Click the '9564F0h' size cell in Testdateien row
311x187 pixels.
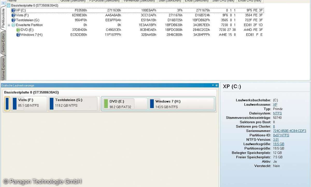click(x=81, y=20)
